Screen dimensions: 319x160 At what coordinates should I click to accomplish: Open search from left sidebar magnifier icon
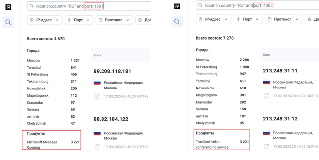(9, 22)
